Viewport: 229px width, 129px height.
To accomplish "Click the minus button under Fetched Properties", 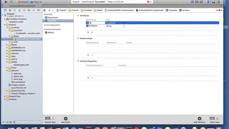I will click(x=92, y=78).
